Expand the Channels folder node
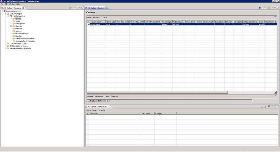This screenshot has height=152, width=280. coord(11,26)
